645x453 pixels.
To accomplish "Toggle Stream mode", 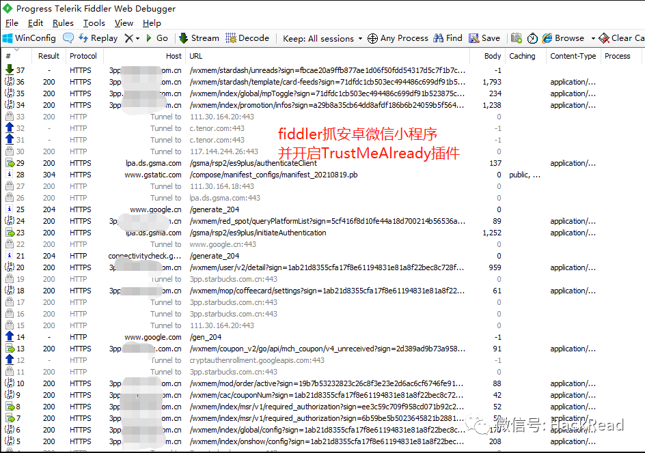I will point(199,38).
